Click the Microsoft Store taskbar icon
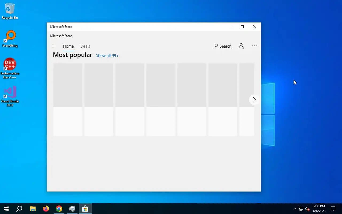 [85, 209]
